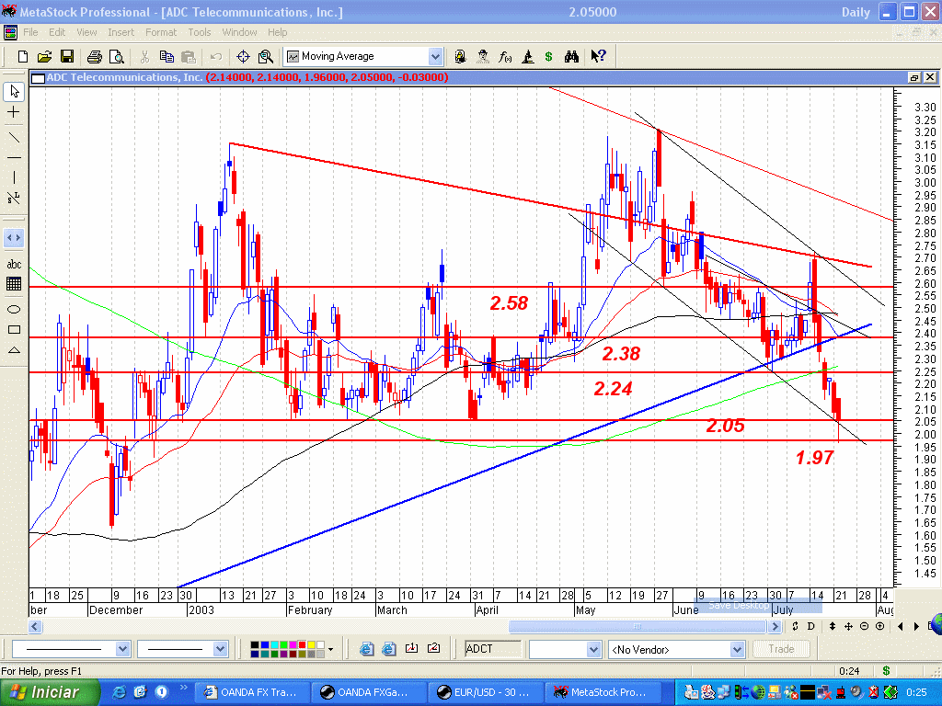Switch to EUR/USD taskbar window
The image size is (942, 706).
(486, 692)
